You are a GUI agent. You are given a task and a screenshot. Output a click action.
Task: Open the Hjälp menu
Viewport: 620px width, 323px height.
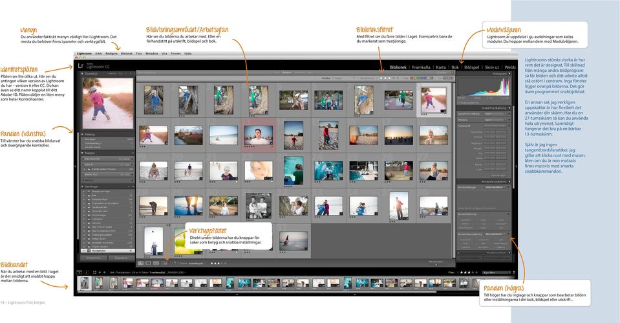tap(188, 54)
